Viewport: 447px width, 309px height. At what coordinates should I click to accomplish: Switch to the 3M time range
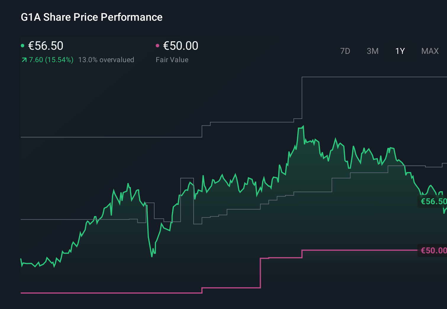pos(372,51)
